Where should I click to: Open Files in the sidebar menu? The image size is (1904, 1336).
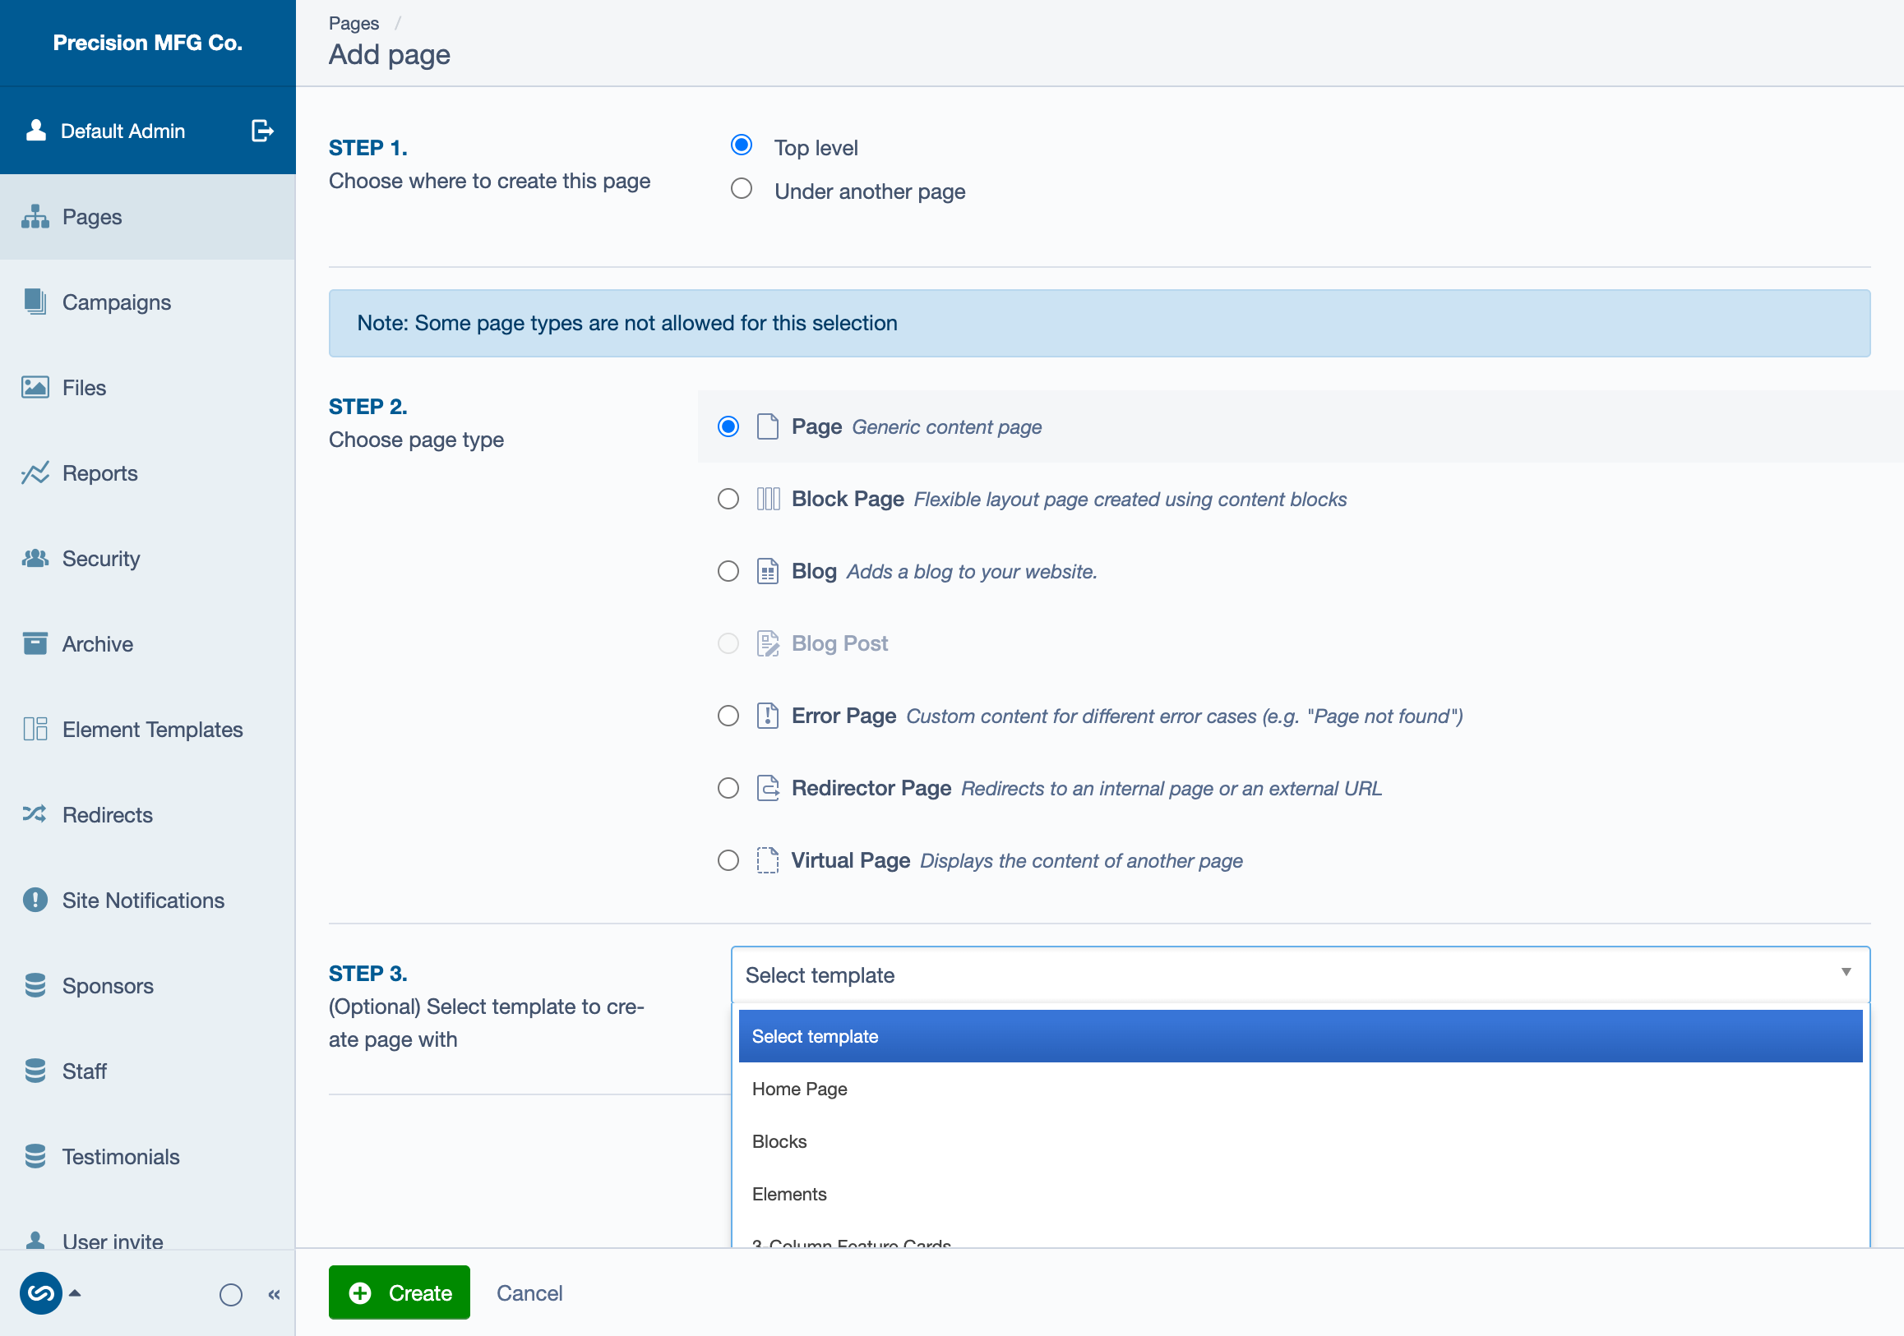tap(148, 387)
